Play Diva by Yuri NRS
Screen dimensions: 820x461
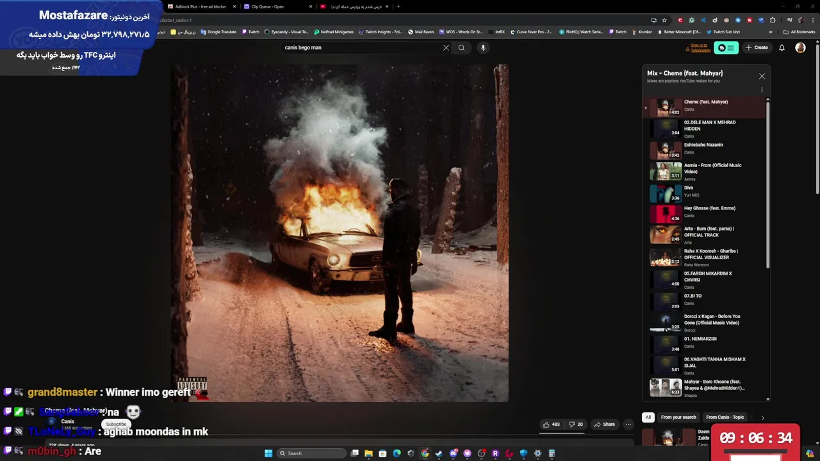[x=705, y=193]
